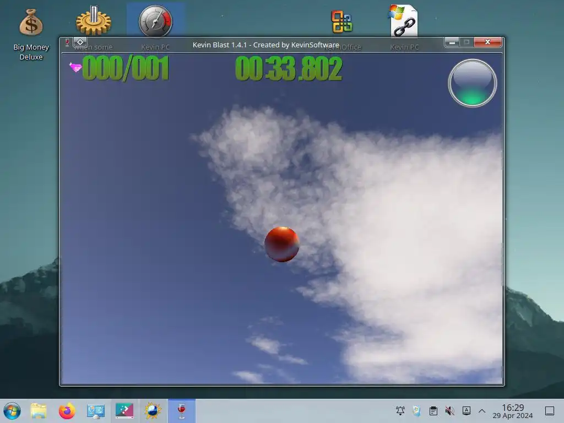564x423 pixels.
Task: Click the show desktop button in taskbar
Action: [549, 411]
